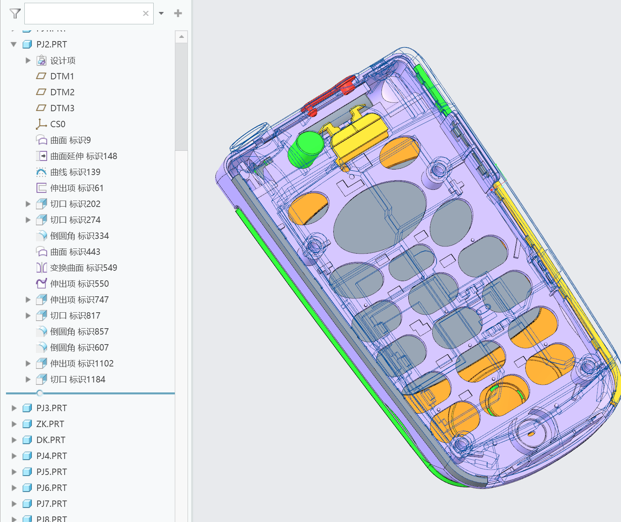Click 伸出项 标识1102 extrude icon

point(42,363)
